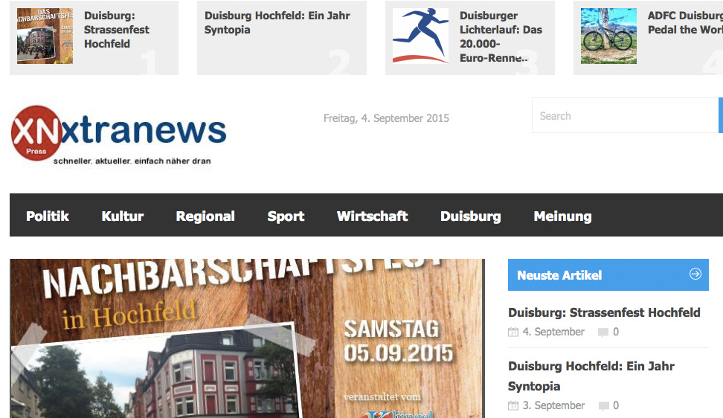This screenshot has height=418, width=723.
Task: Click calendar icon beside 4. September
Action: click(513, 332)
